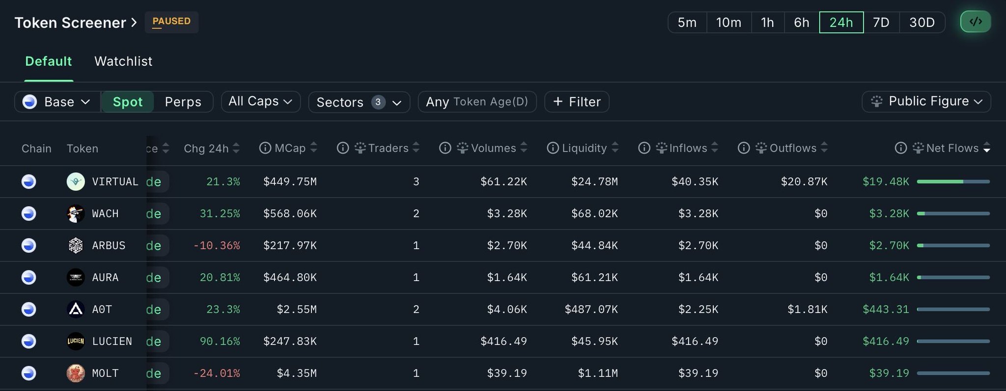
Task: Open the Public Figure dropdown
Action: click(926, 102)
